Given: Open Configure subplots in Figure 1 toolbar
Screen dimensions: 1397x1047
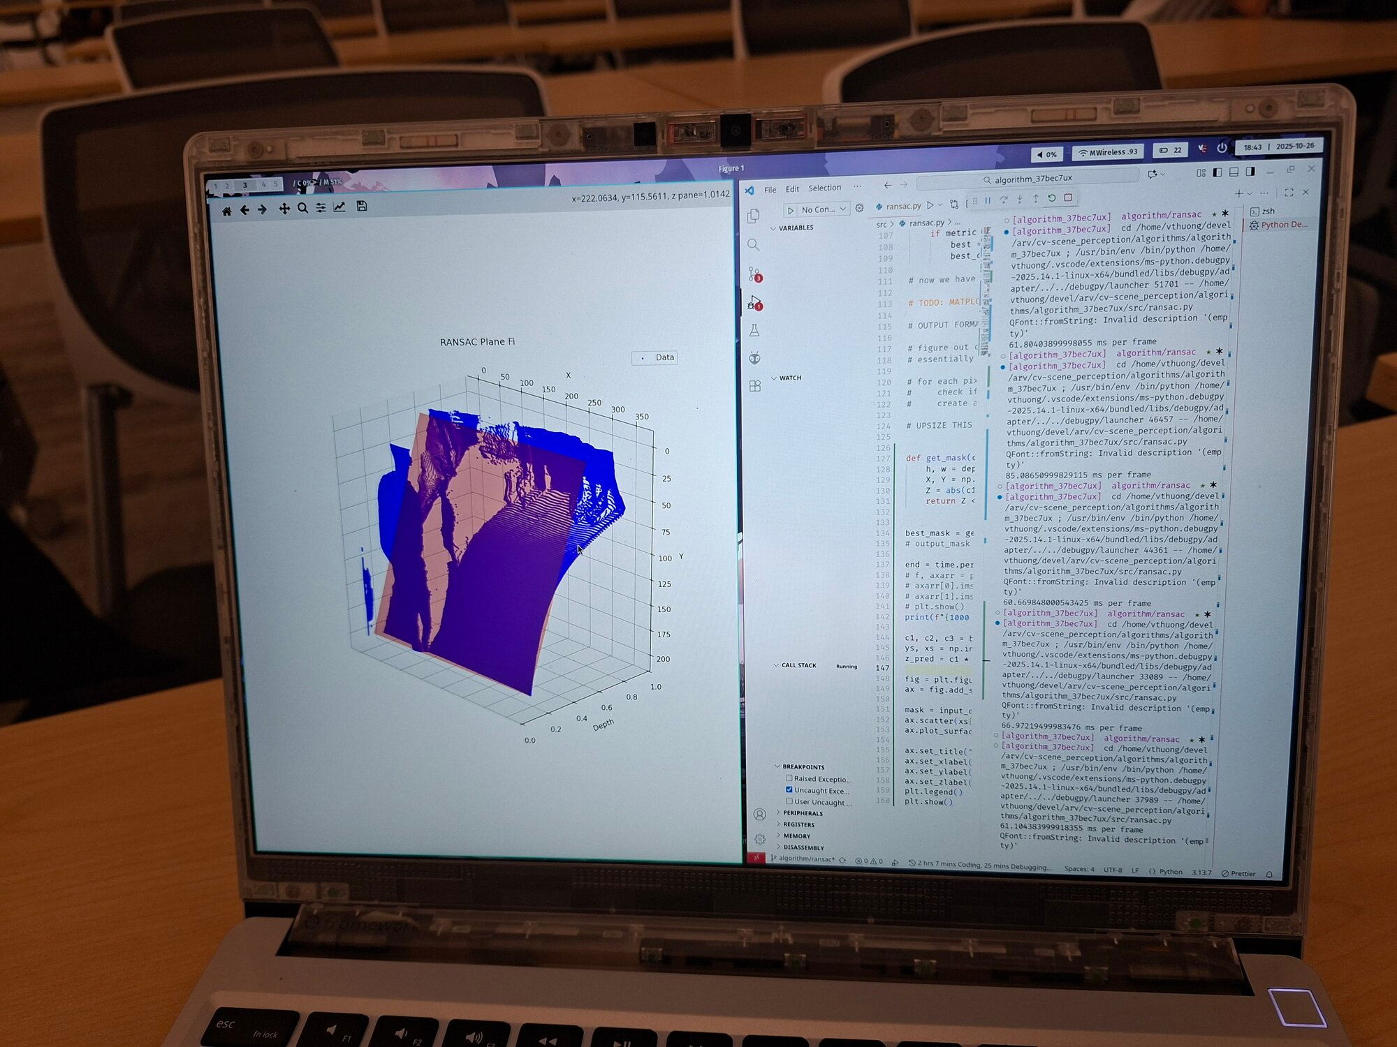Looking at the screenshot, I should point(321,207).
